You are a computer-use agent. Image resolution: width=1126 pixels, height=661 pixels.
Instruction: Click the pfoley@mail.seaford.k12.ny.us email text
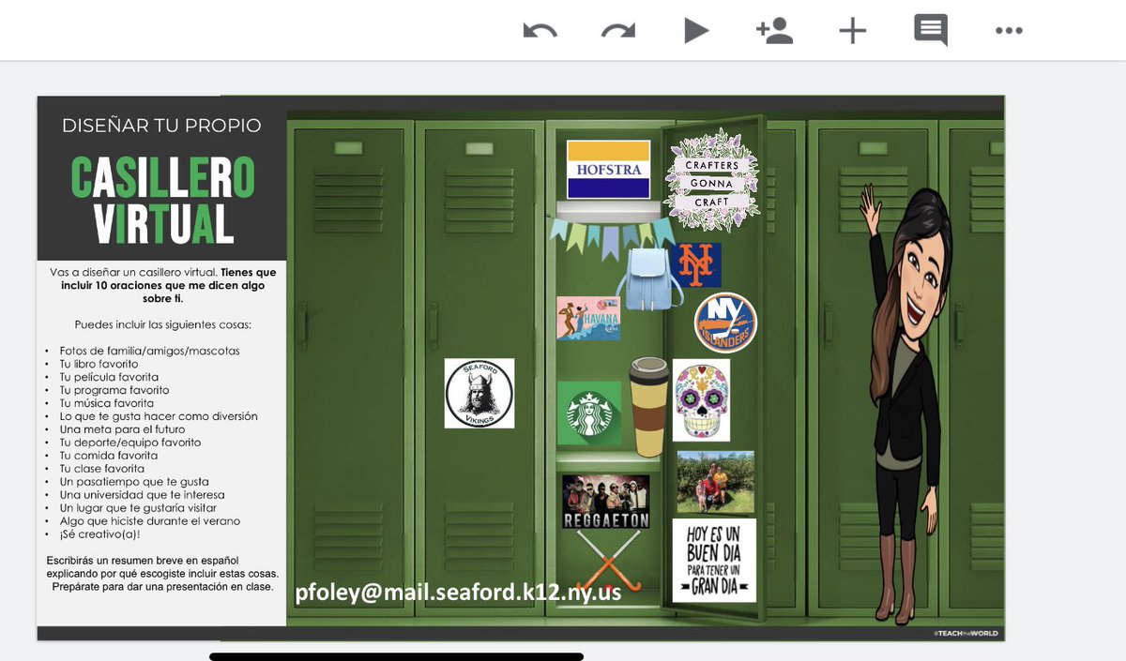[458, 592]
